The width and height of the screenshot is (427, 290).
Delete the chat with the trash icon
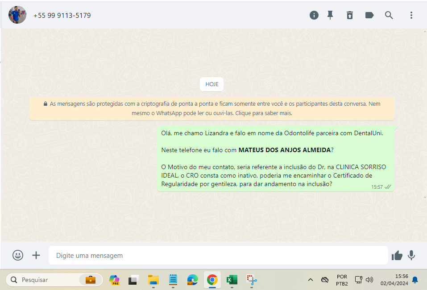(x=350, y=15)
